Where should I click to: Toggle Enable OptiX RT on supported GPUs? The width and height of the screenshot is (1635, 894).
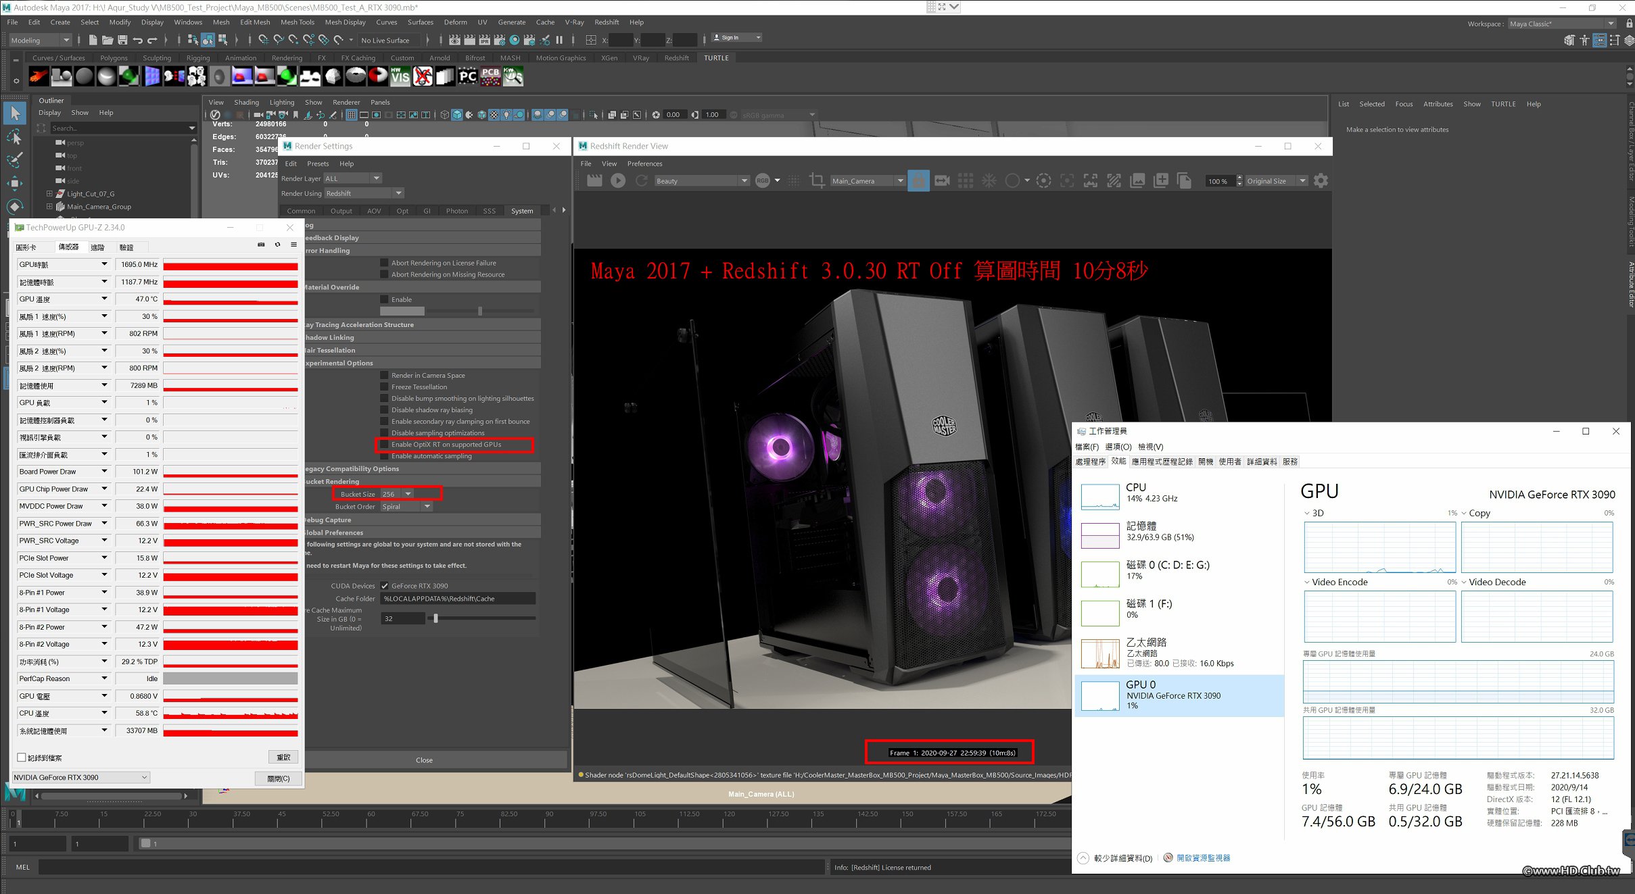coord(384,445)
